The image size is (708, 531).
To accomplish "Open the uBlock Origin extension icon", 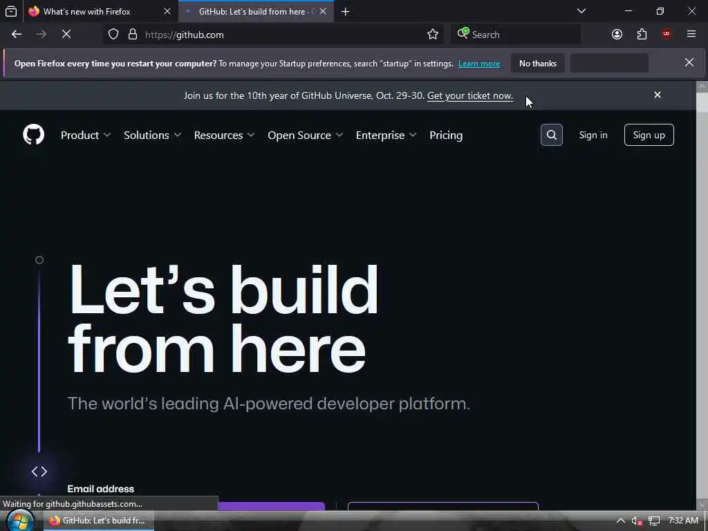I will pyautogui.click(x=667, y=35).
